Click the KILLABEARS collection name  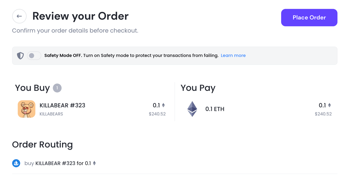pos(51,114)
